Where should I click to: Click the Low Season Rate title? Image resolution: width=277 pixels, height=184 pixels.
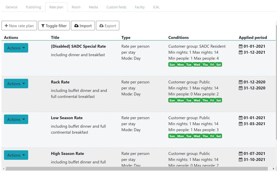(x=67, y=118)
